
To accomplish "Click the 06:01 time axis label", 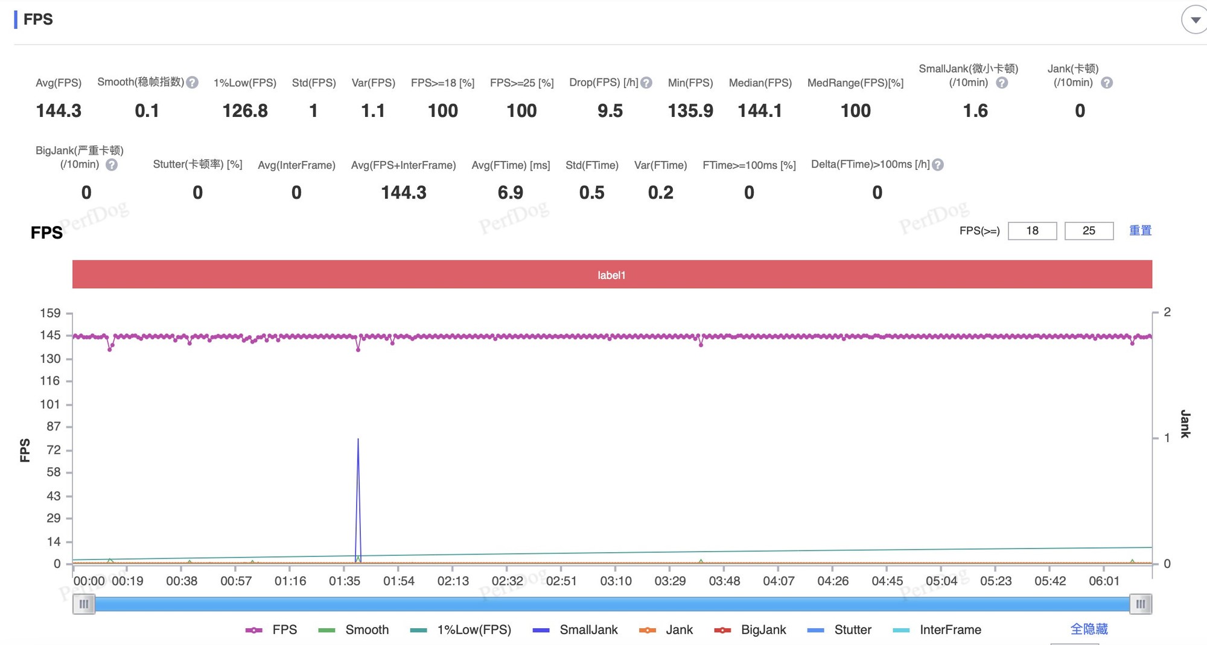I will click(x=1104, y=581).
